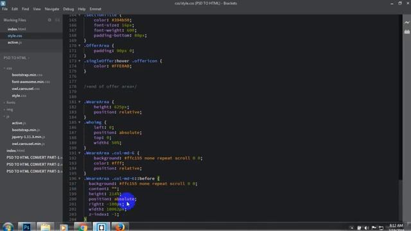The height and width of the screenshot is (231, 411).
Task: Open the Debug menu
Action: click(x=69, y=9)
